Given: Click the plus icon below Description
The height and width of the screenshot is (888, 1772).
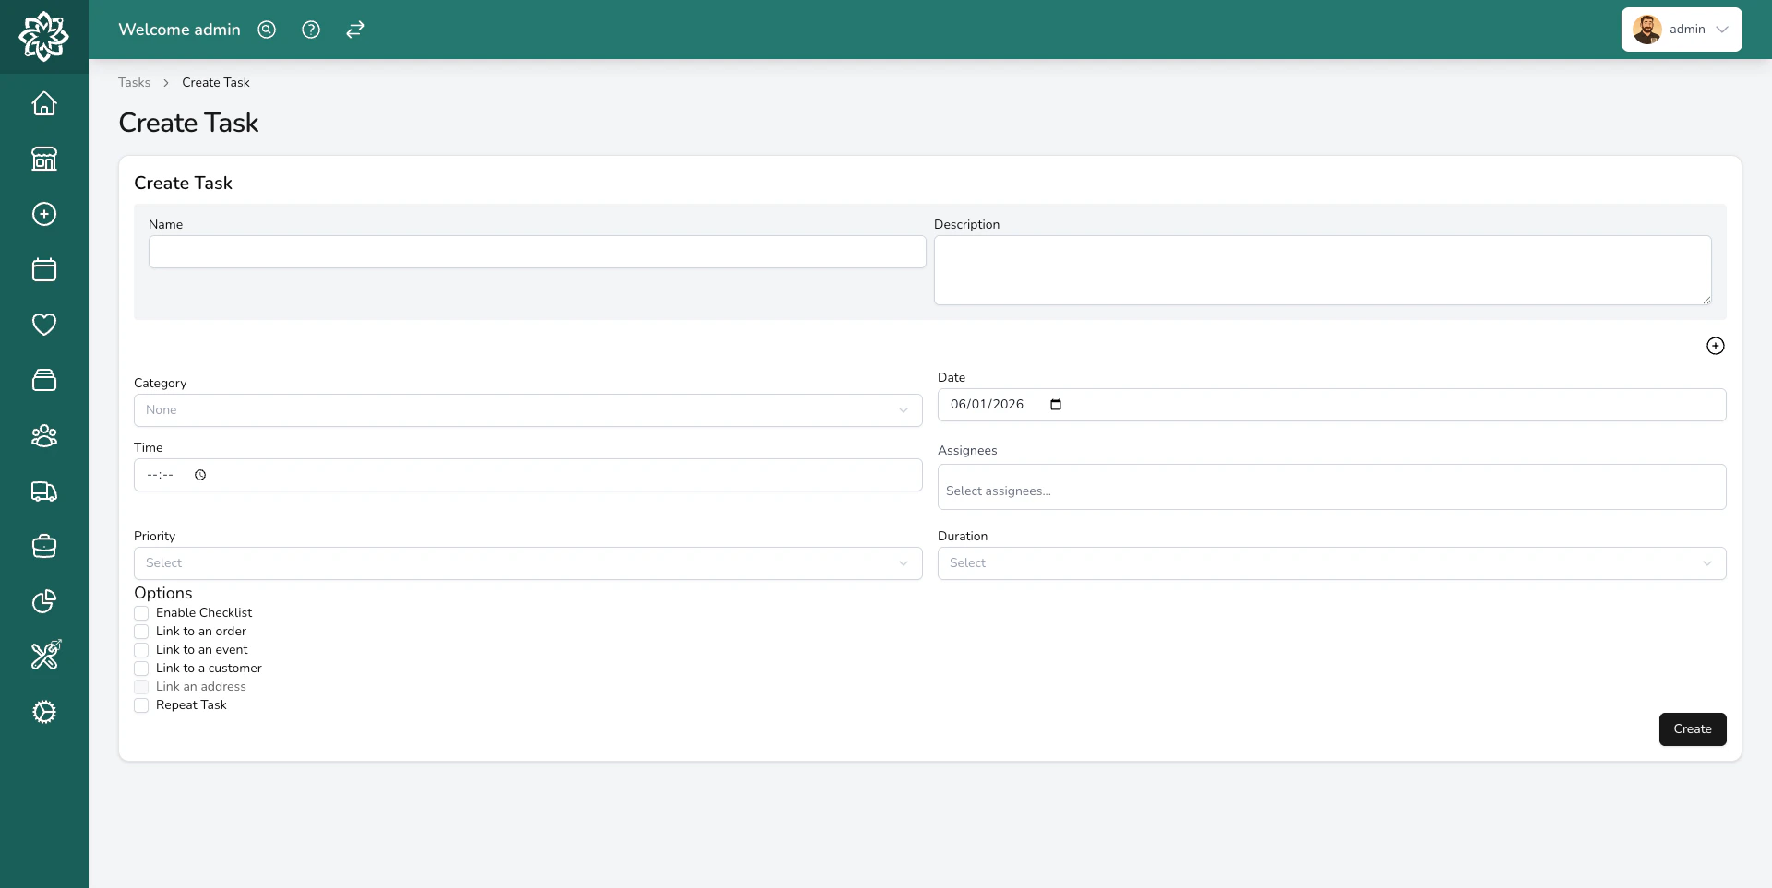Looking at the screenshot, I should click(1715, 346).
